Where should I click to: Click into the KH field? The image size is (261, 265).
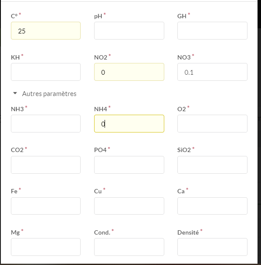46,72
